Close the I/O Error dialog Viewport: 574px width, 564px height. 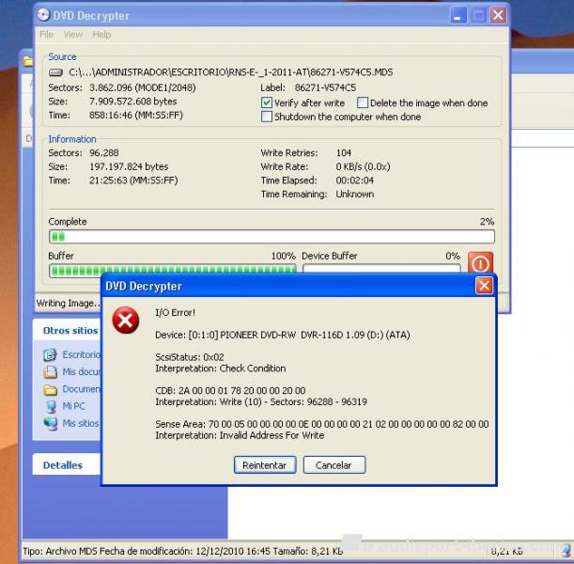(x=484, y=286)
